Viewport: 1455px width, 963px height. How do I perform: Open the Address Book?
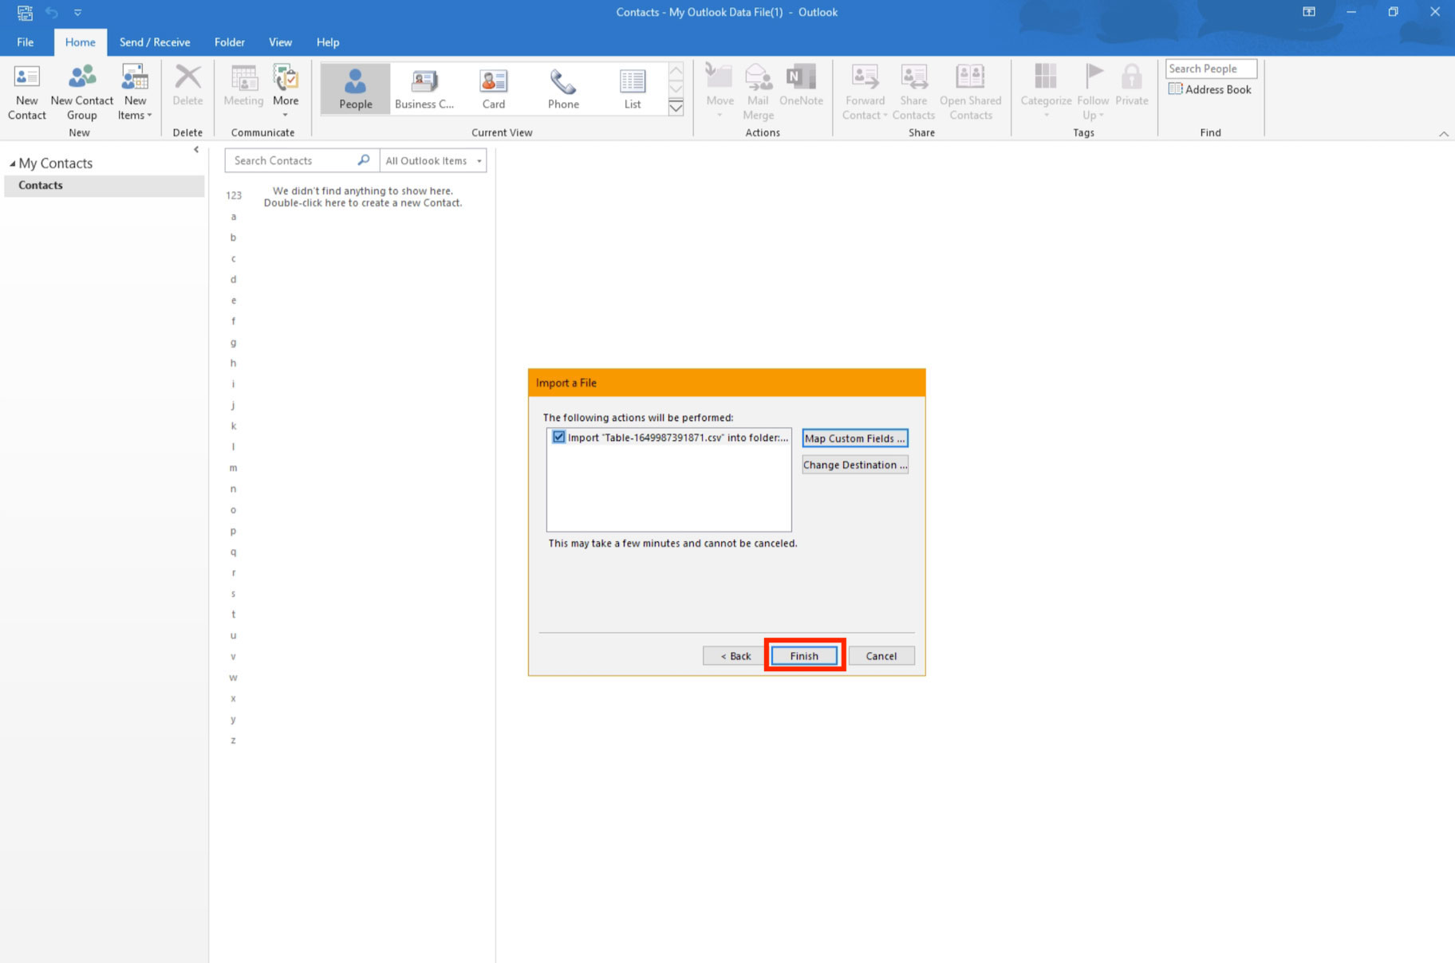click(x=1210, y=89)
